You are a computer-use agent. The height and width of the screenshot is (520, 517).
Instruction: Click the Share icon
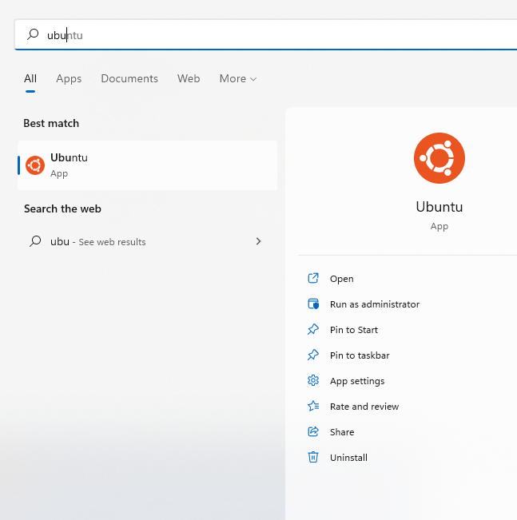(313, 431)
